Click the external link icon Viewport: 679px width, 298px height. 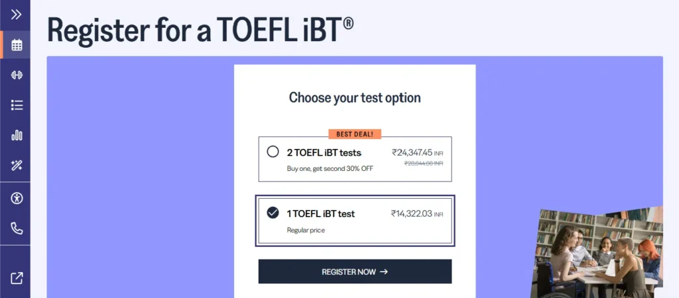(17, 278)
